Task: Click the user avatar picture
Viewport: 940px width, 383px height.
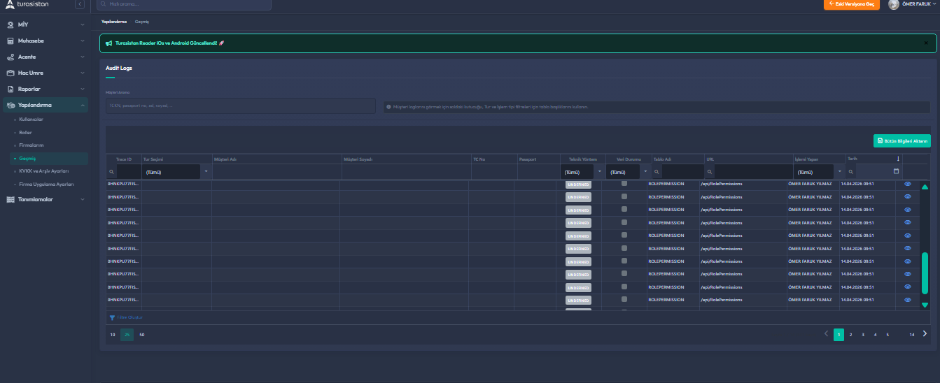Action: click(894, 5)
